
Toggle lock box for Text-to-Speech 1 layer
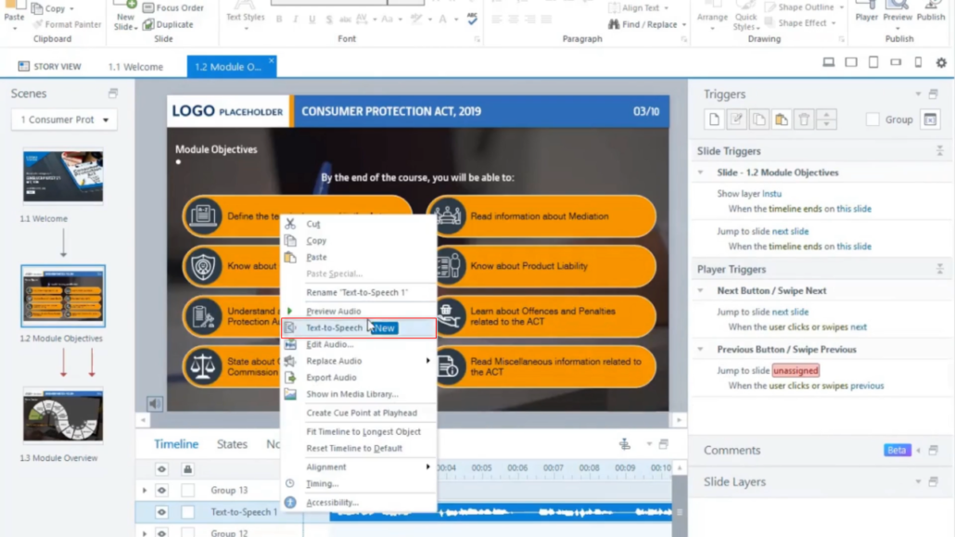[187, 512]
